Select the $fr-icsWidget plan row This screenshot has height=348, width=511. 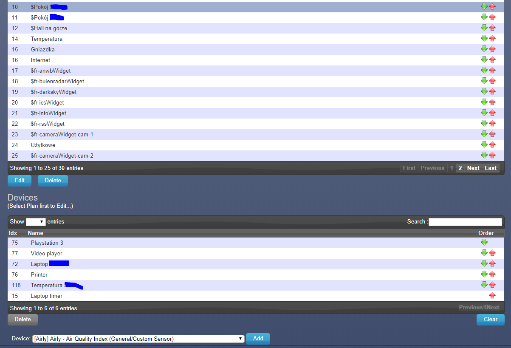(x=256, y=102)
